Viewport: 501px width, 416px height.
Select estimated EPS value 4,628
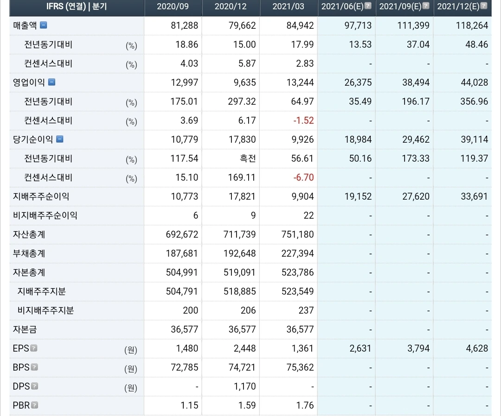coord(477,348)
